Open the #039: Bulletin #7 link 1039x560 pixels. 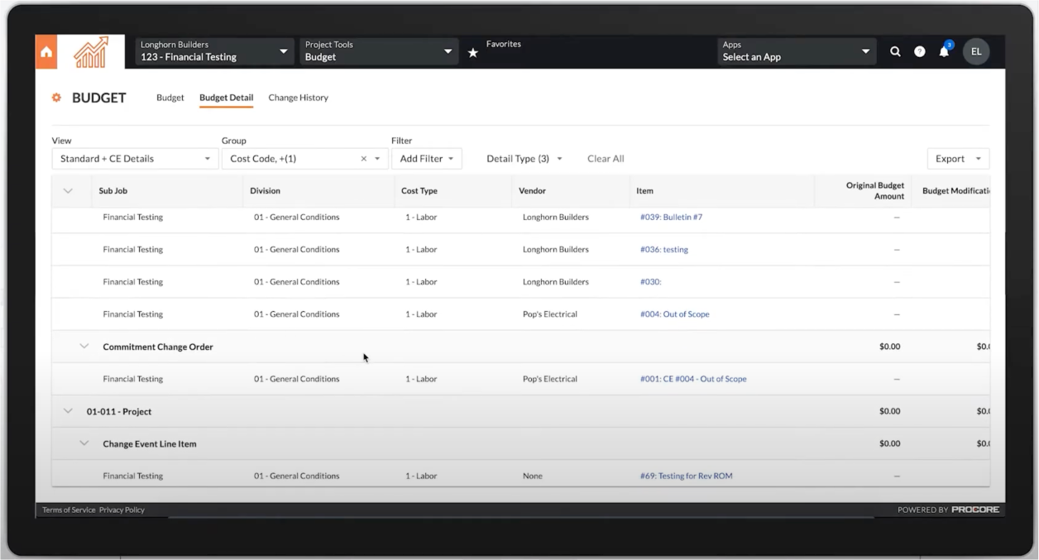pyautogui.click(x=671, y=218)
